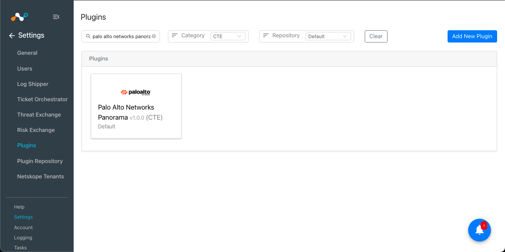Open Threat Exchange settings
Viewport: 505px width, 252px height.
pyautogui.click(x=39, y=114)
